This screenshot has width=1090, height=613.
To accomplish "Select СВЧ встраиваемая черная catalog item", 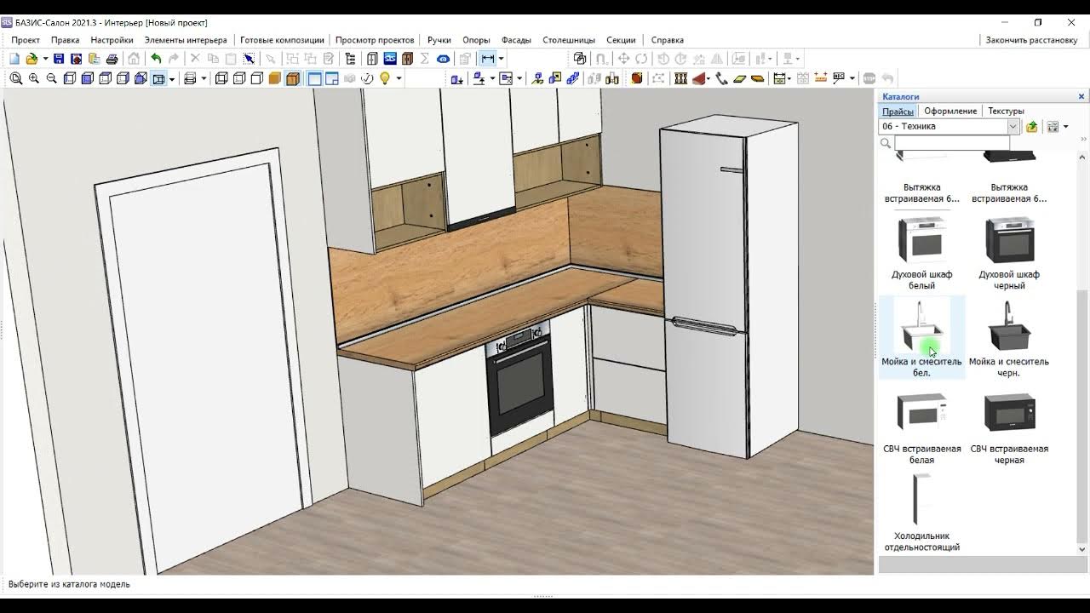I will pos(1009,426).
